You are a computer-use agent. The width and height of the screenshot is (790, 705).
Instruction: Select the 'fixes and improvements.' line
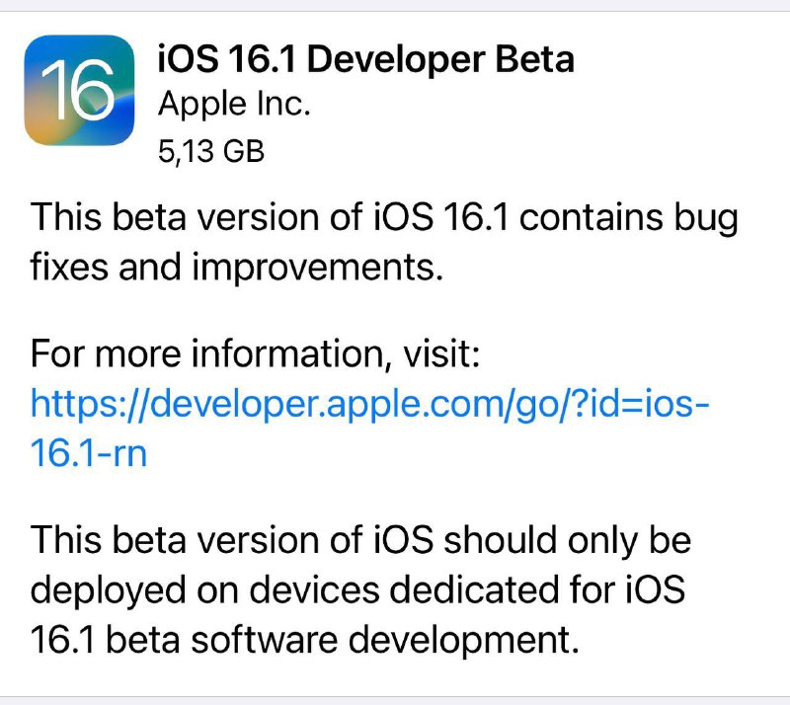(237, 268)
